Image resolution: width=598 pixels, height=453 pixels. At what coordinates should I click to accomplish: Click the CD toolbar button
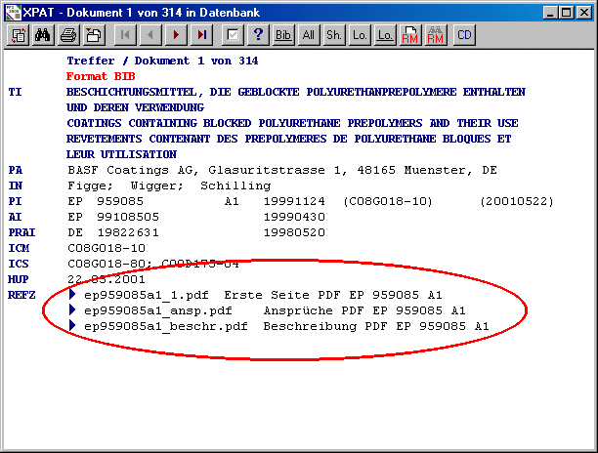pos(463,35)
